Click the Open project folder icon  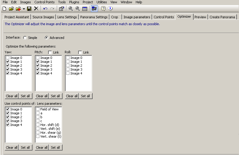click(x=11, y=8)
